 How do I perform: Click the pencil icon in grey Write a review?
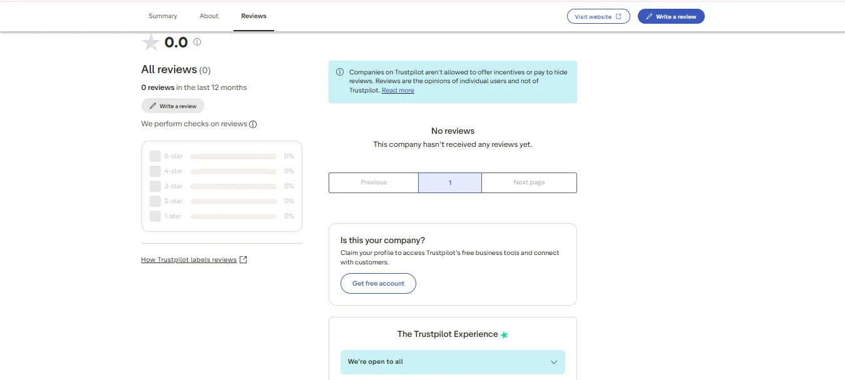tap(153, 106)
